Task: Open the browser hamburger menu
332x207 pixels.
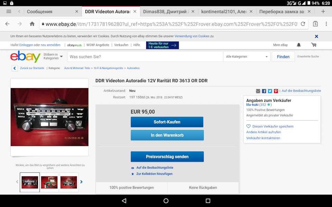Action: click(9, 11)
